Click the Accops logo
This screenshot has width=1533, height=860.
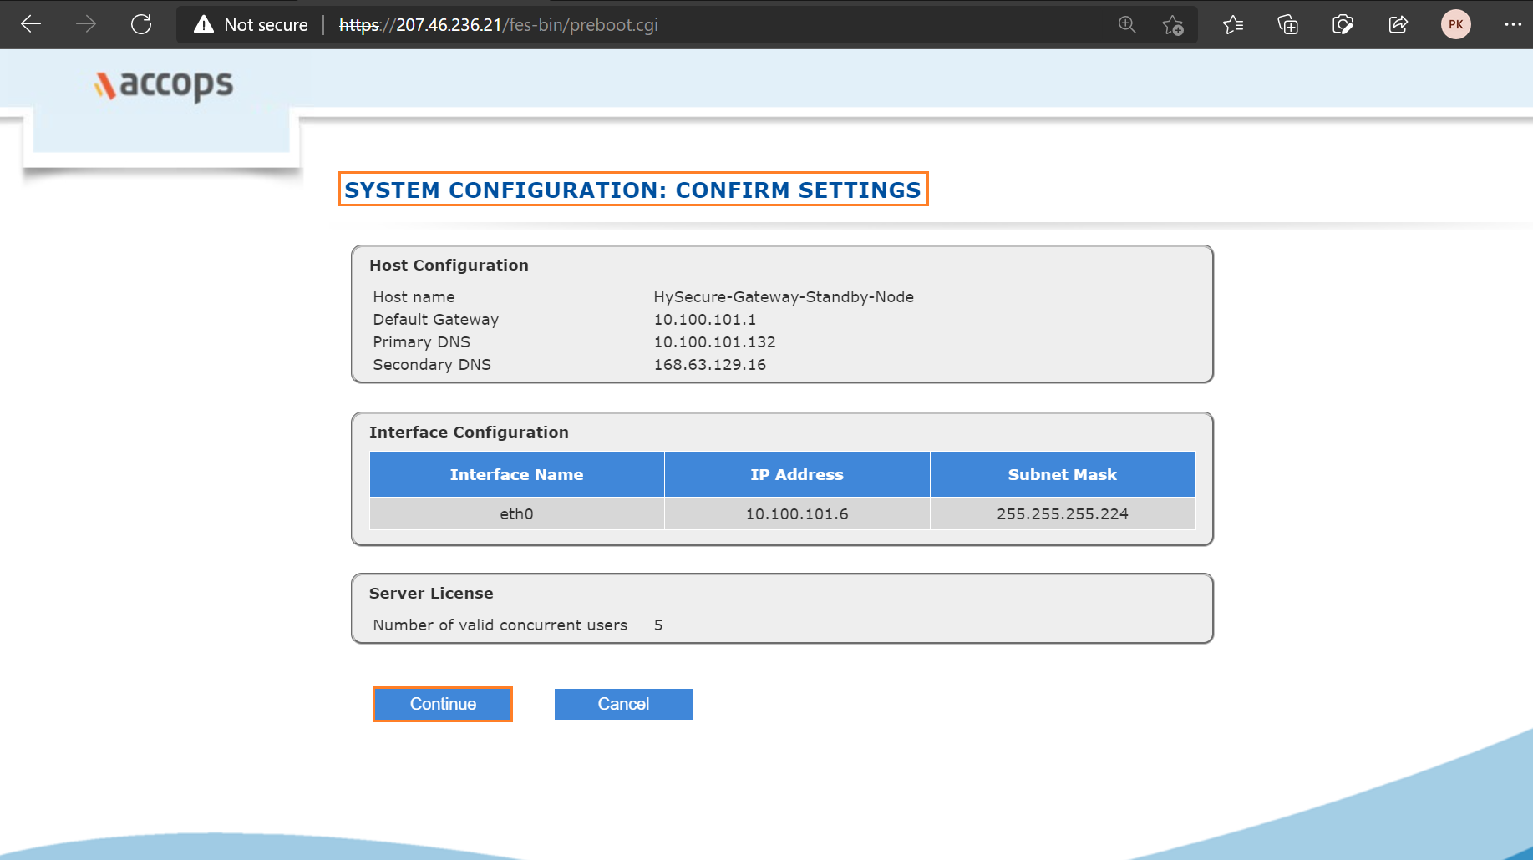point(164,84)
